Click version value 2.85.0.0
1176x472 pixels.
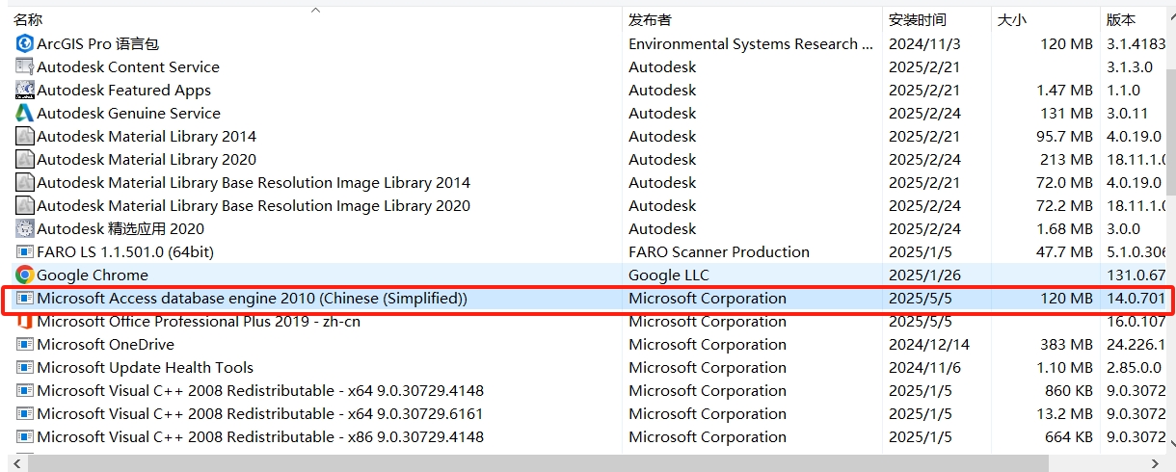click(x=1135, y=367)
